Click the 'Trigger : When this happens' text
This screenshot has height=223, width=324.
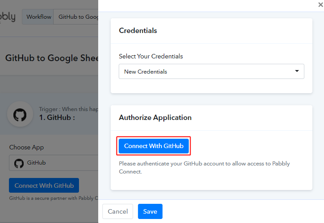pos(69,109)
